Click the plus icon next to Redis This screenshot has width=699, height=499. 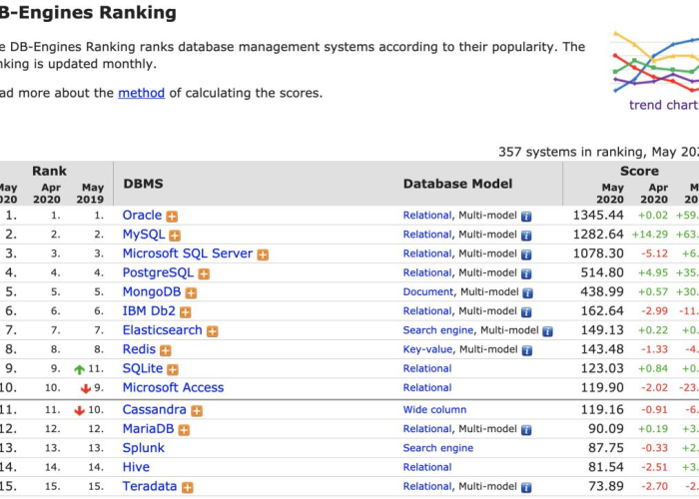(166, 350)
